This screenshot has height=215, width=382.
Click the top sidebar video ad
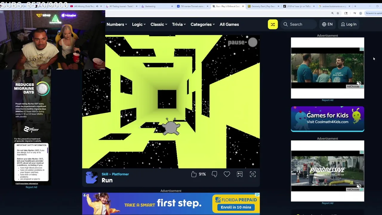(327, 68)
